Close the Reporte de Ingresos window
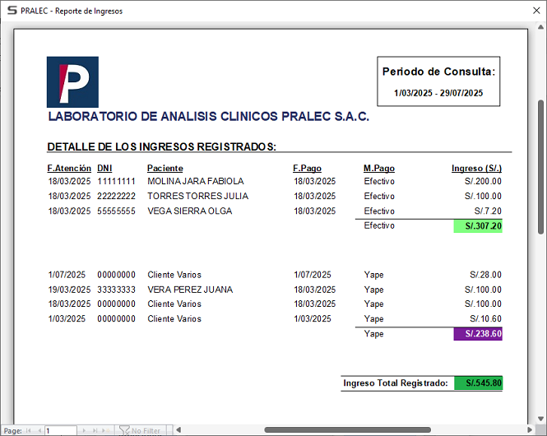 (x=527, y=11)
